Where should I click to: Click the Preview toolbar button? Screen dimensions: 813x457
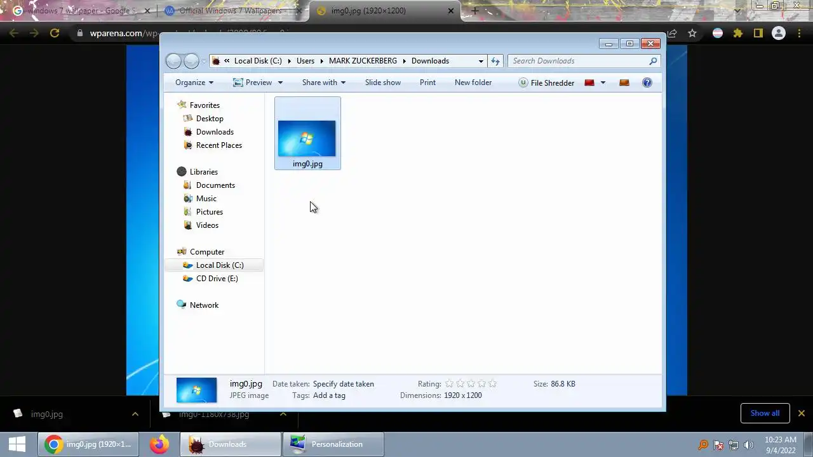click(x=252, y=83)
